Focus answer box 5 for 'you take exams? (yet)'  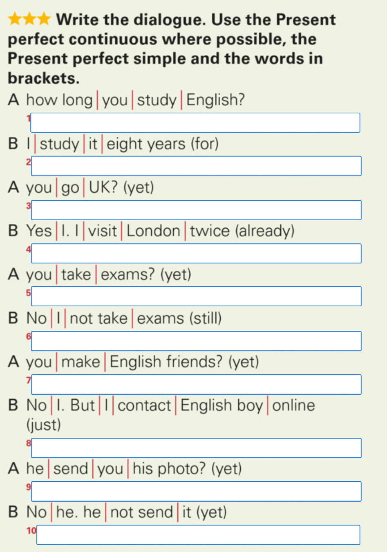click(196, 296)
